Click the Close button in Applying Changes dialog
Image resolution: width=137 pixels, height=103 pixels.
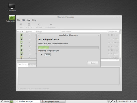[93, 63]
